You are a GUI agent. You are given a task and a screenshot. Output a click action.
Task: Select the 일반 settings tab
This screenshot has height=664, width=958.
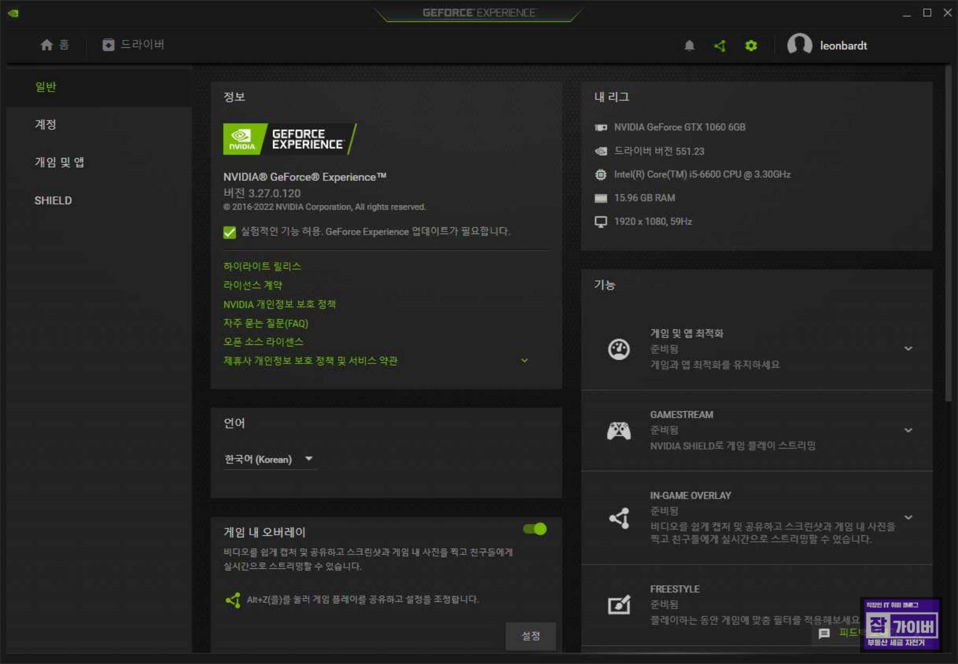coord(99,87)
